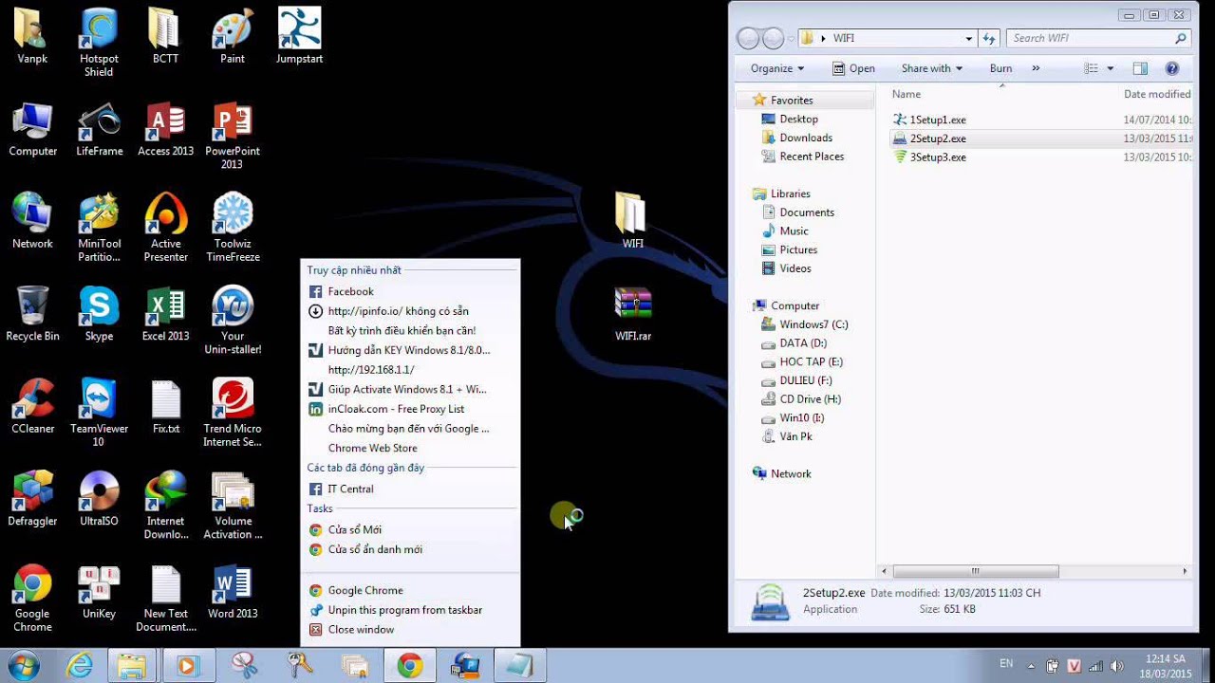Expand toolbar overflow chevron
The height and width of the screenshot is (683, 1215).
click(1036, 68)
